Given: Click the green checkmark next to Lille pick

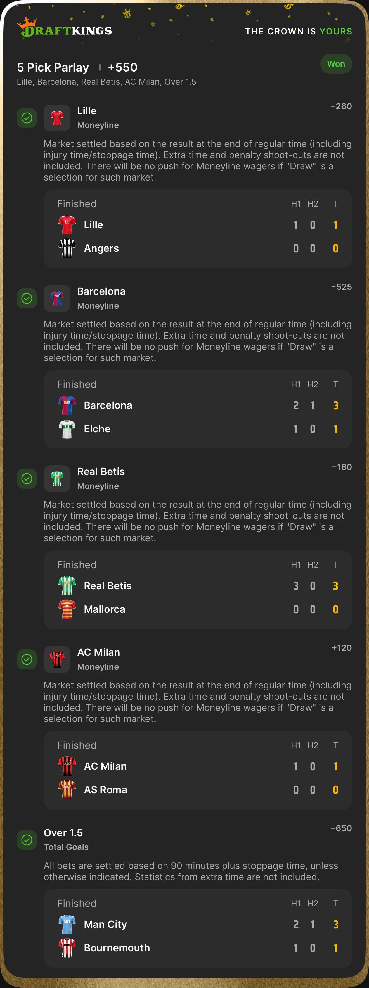Looking at the screenshot, I should tap(27, 118).
